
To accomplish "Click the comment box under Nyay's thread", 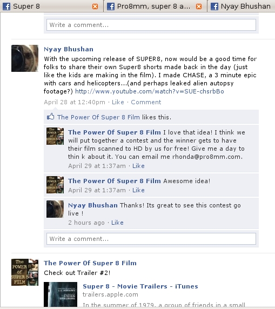I will [151, 239].
